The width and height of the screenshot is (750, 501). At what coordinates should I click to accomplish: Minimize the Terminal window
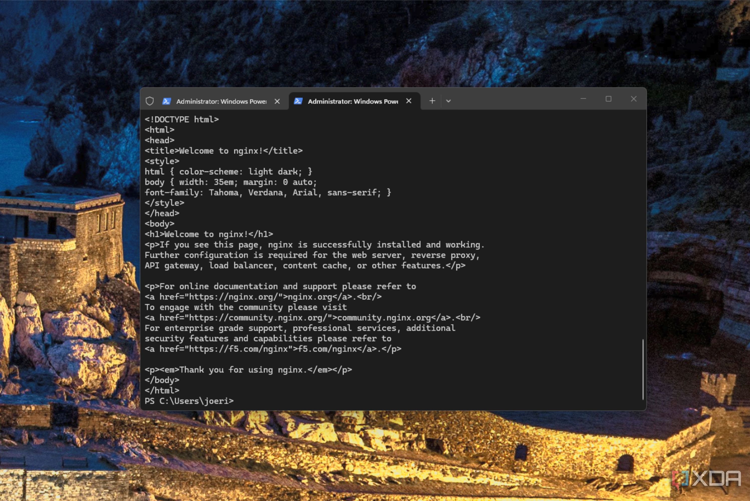click(583, 99)
